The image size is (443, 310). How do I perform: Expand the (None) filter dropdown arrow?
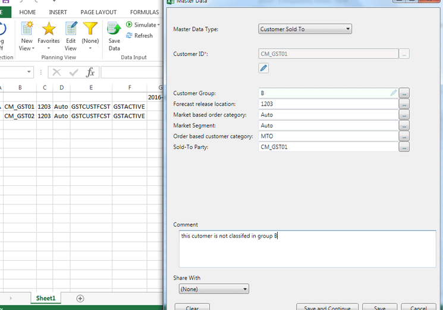[90, 48]
